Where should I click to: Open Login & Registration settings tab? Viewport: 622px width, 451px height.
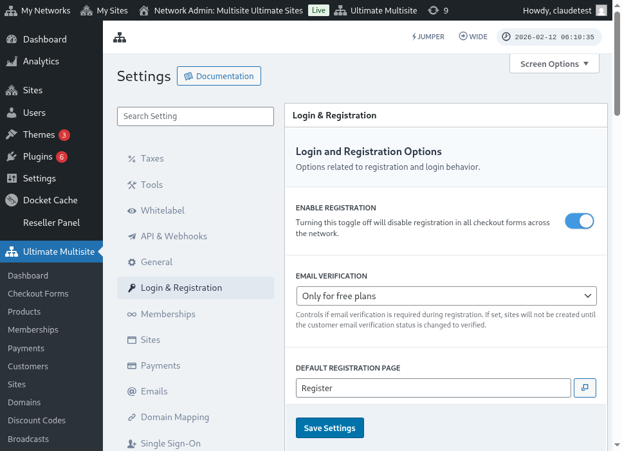(196, 288)
